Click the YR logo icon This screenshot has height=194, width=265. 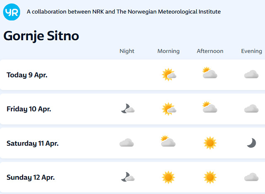point(11,12)
